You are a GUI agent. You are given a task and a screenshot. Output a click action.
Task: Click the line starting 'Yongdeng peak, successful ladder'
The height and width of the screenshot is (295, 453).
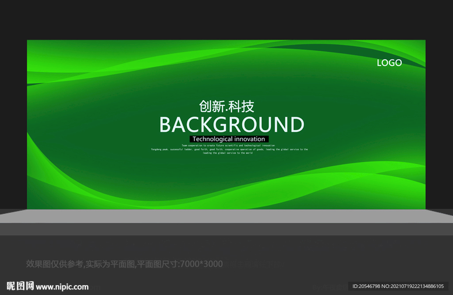pyautogui.click(x=230, y=149)
